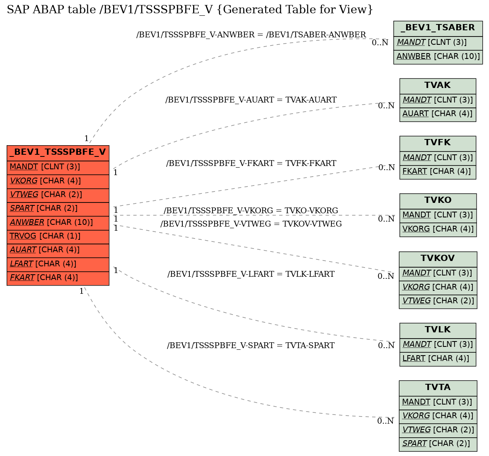This screenshot has height=456, width=489.
Task: Click AUART [CHAR (4)] in TVAK
Action: [x=438, y=115]
